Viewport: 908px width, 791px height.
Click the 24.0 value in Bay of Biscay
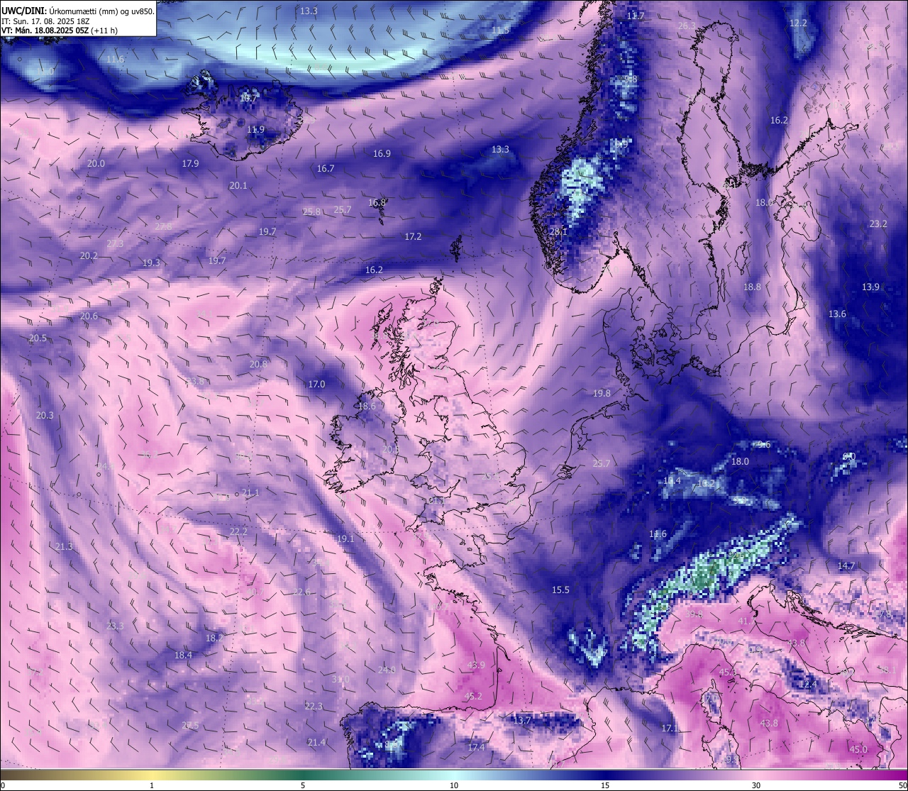387,670
